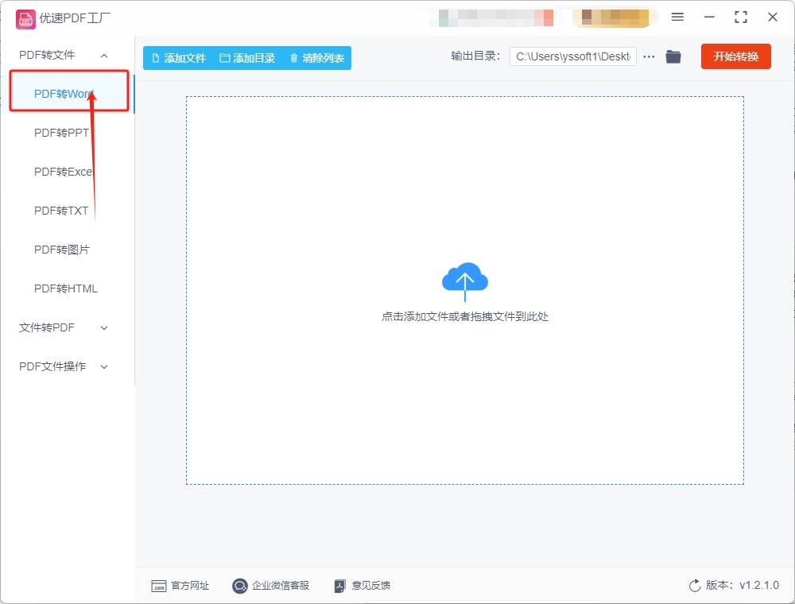Expand the PDF文件操作 section
This screenshot has width=795, height=604.
coord(64,367)
